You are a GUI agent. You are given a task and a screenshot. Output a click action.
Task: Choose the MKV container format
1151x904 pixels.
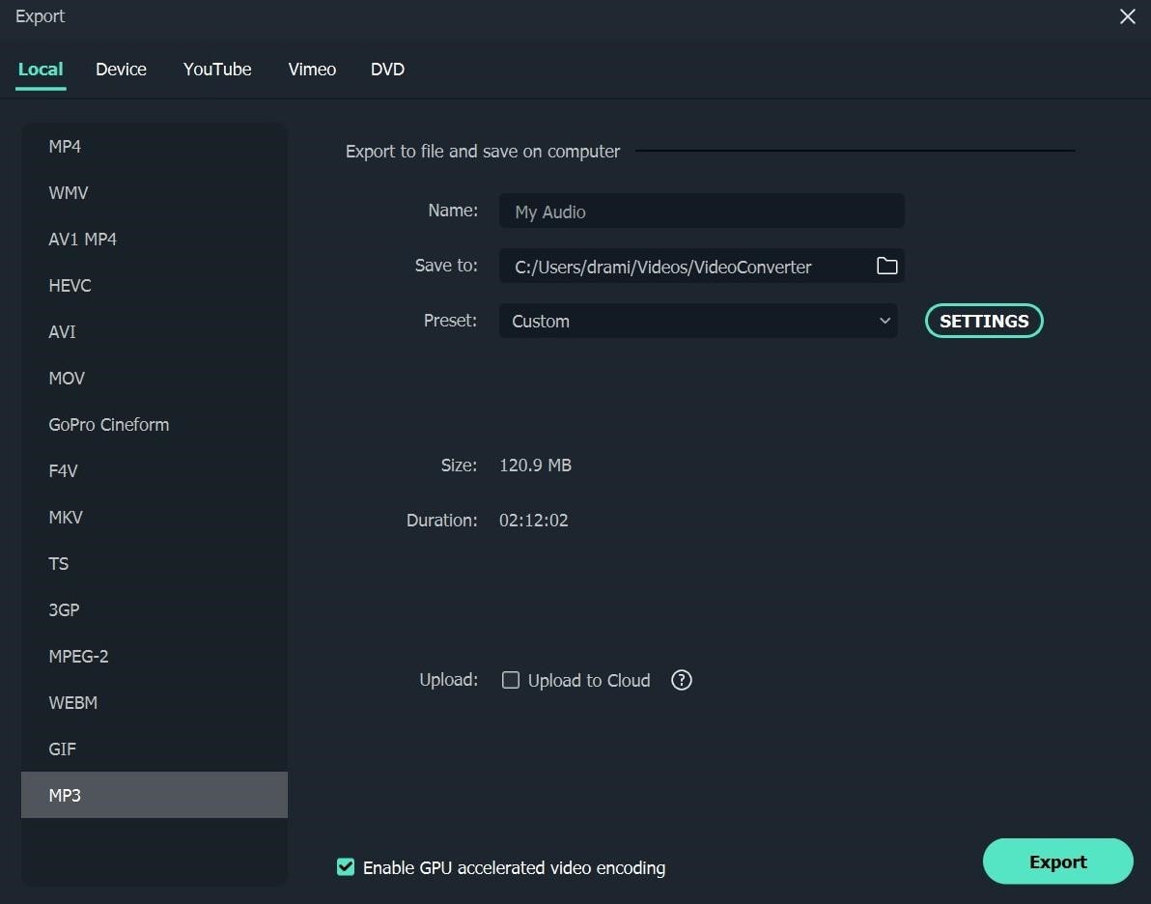click(65, 517)
